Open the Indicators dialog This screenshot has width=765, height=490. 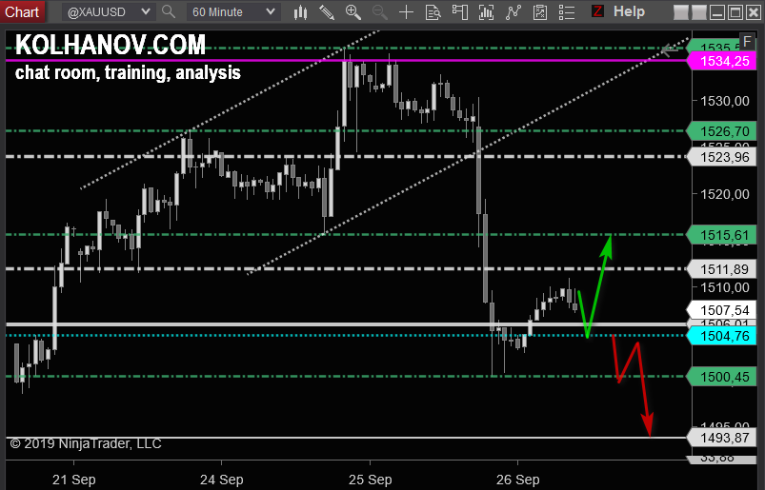click(x=513, y=11)
